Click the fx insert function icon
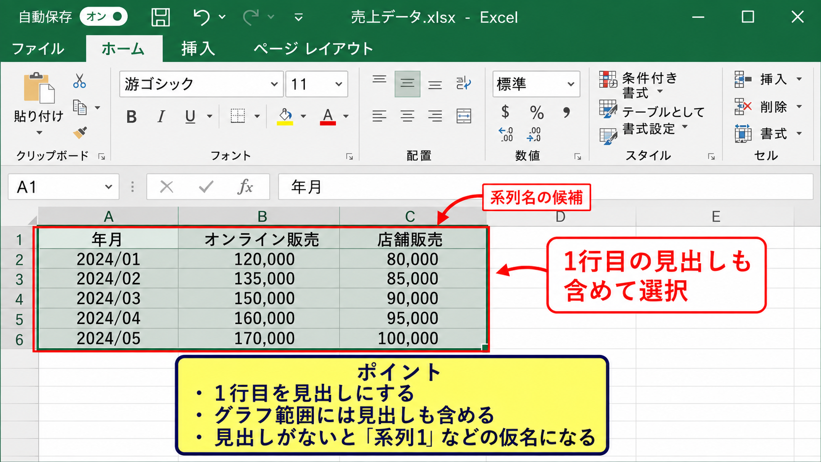The width and height of the screenshot is (821, 462). pos(245,187)
